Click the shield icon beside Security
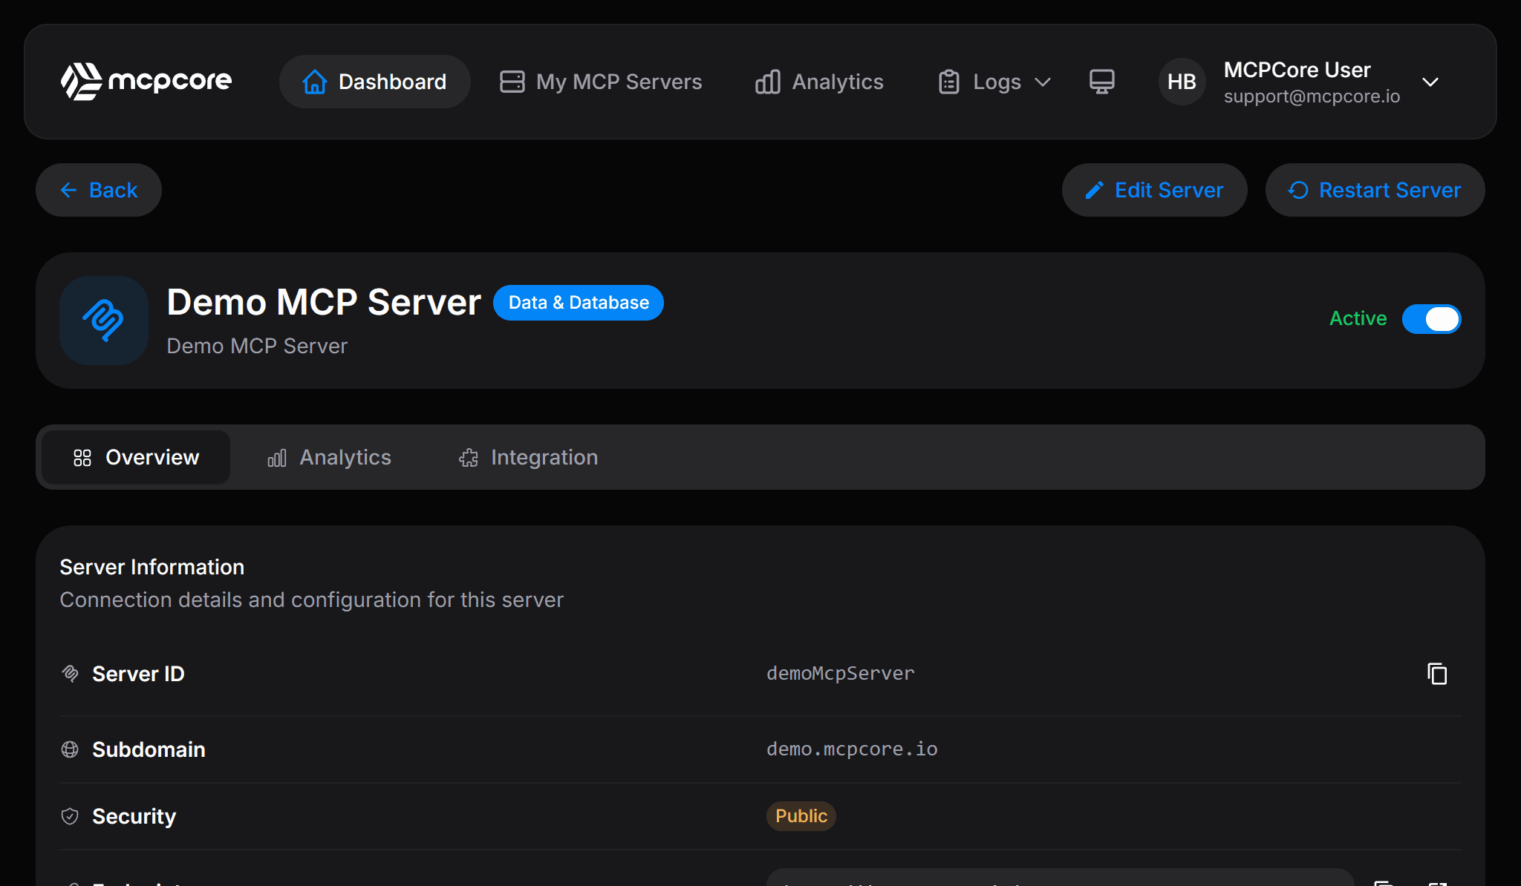Image resolution: width=1521 pixels, height=886 pixels. point(69,816)
